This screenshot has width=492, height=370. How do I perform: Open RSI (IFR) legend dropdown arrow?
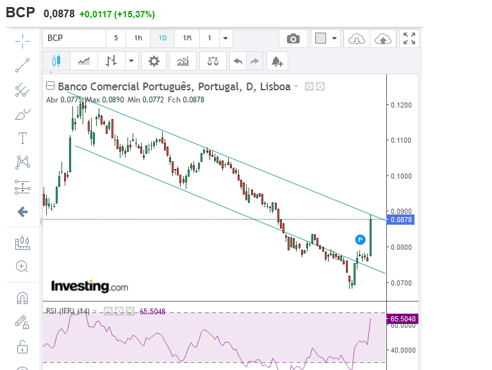coord(94,311)
